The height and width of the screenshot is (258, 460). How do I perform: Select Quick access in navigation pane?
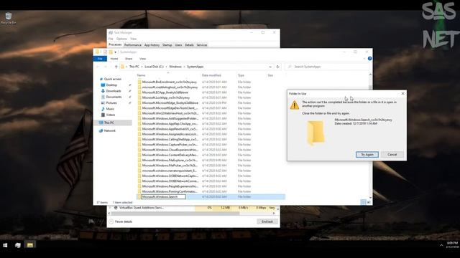pos(113,79)
